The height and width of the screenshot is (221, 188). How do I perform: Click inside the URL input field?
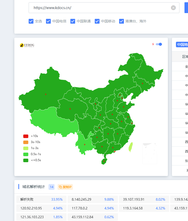coord(101,8)
